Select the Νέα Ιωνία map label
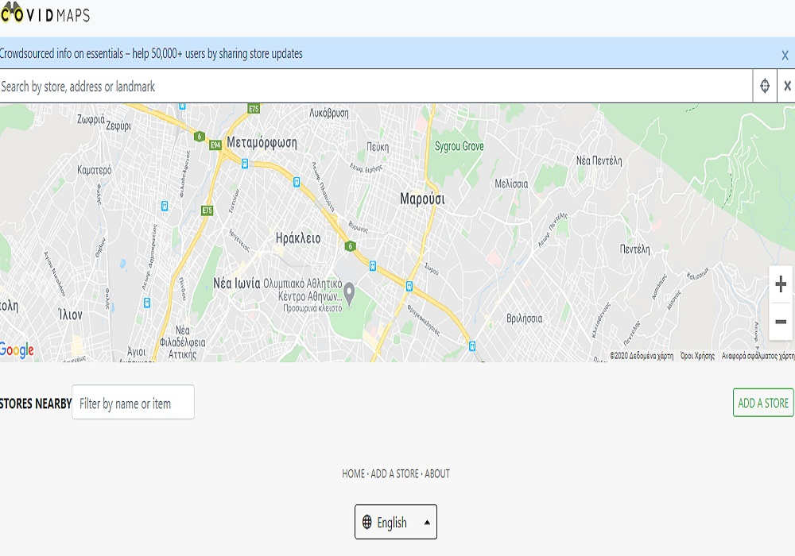 (237, 283)
